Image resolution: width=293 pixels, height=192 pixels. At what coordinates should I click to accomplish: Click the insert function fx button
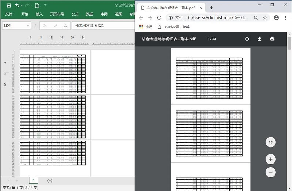[65, 26]
